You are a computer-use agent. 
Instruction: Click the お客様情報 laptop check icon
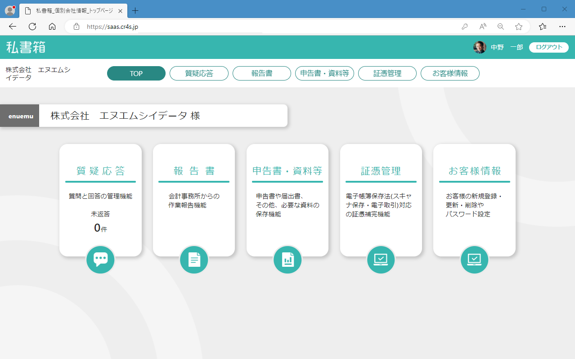pos(475,260)
